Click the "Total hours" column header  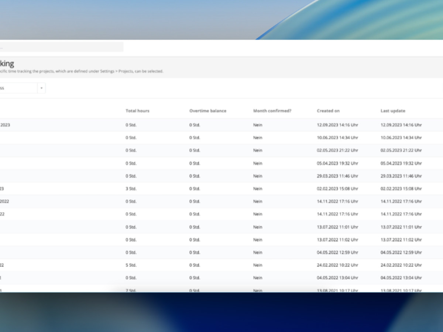137,111
